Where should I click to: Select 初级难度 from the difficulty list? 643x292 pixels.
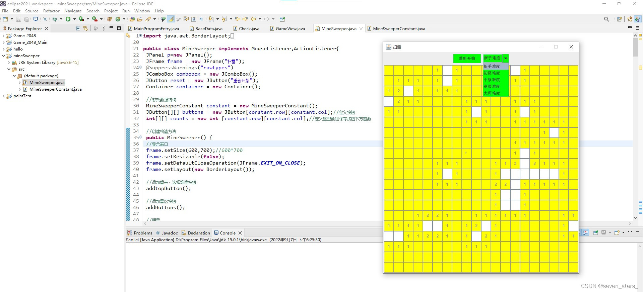pyautogui.click(x=496, y=73)
